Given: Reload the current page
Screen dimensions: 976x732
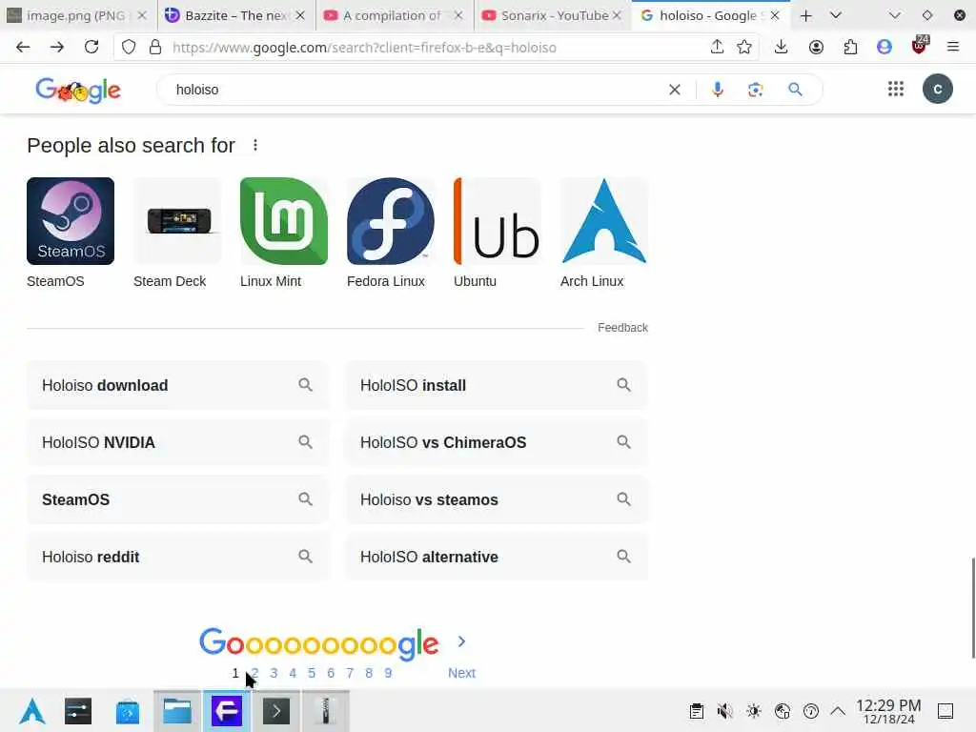Looking at the screenshot, I should (x=91, y=47).
